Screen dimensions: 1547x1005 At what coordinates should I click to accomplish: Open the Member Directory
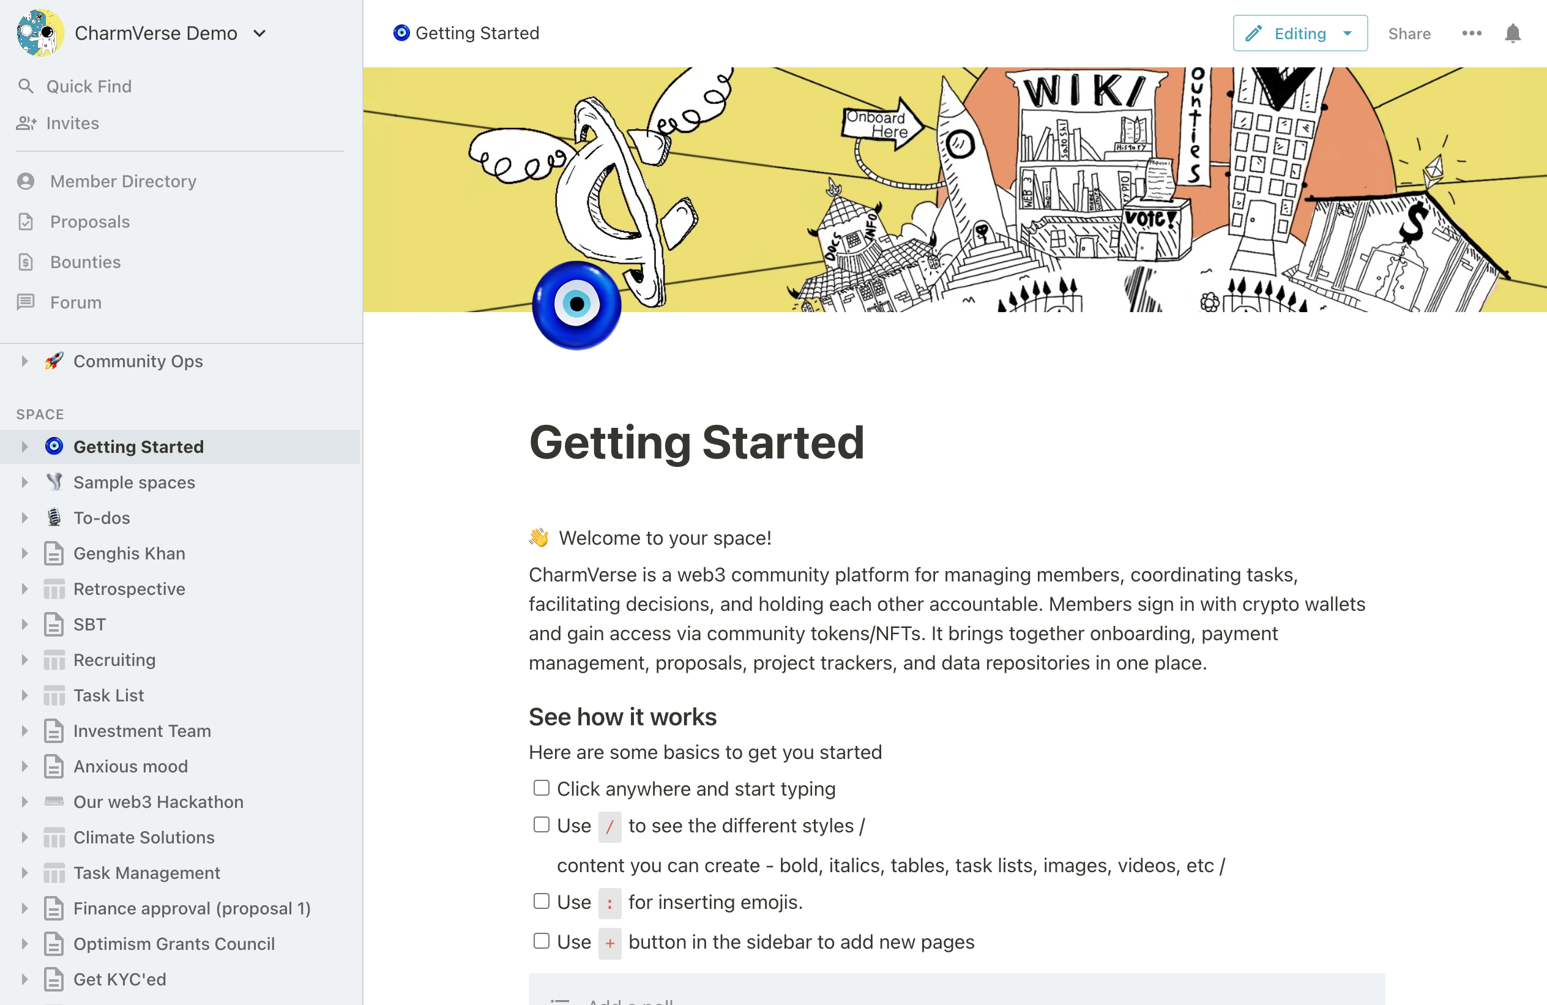click(x=124, y=181)
